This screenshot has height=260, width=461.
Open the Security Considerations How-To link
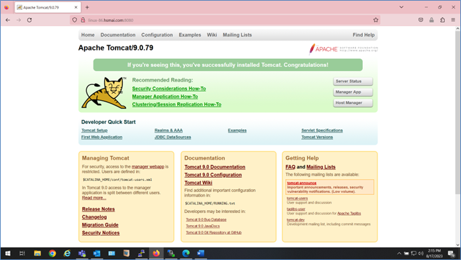[x=168, y=88]
